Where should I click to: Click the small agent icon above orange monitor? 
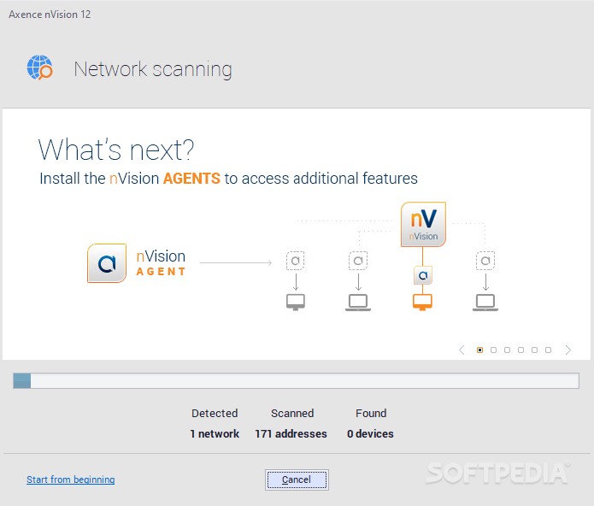(x=423, y=275)
